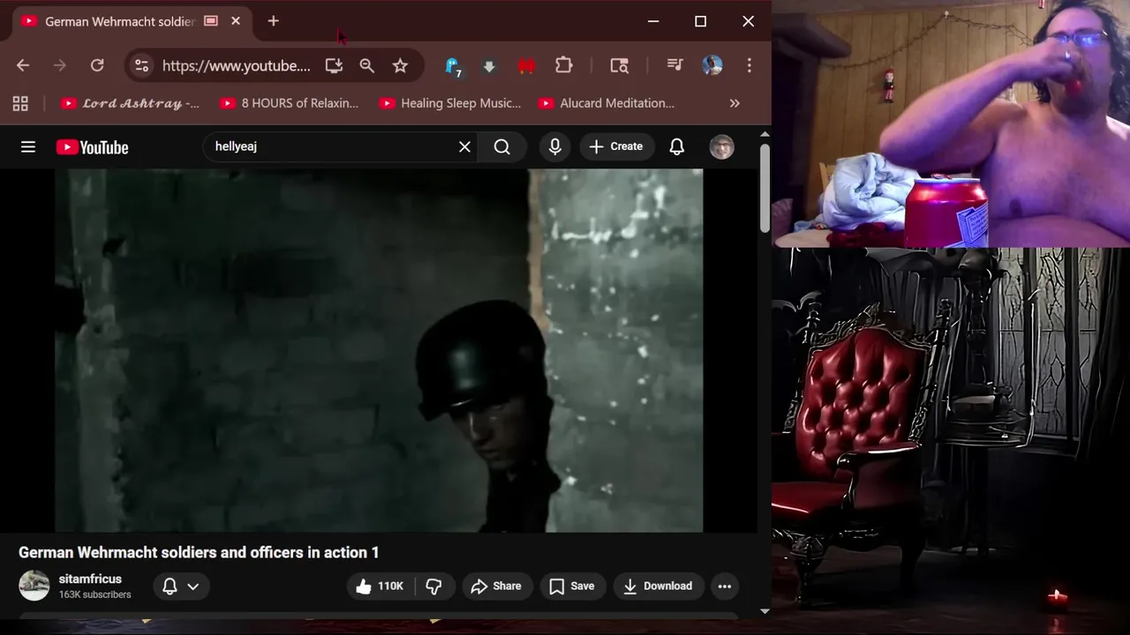This screenshot has height=635, width=1130.
Task: Open the ghost extension with badge 7
Action: [x=453, y=65]
